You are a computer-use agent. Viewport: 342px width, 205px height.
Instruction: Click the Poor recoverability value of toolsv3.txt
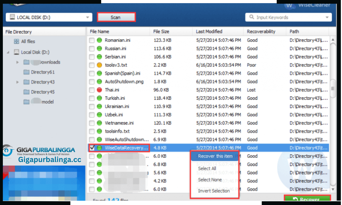251,65
